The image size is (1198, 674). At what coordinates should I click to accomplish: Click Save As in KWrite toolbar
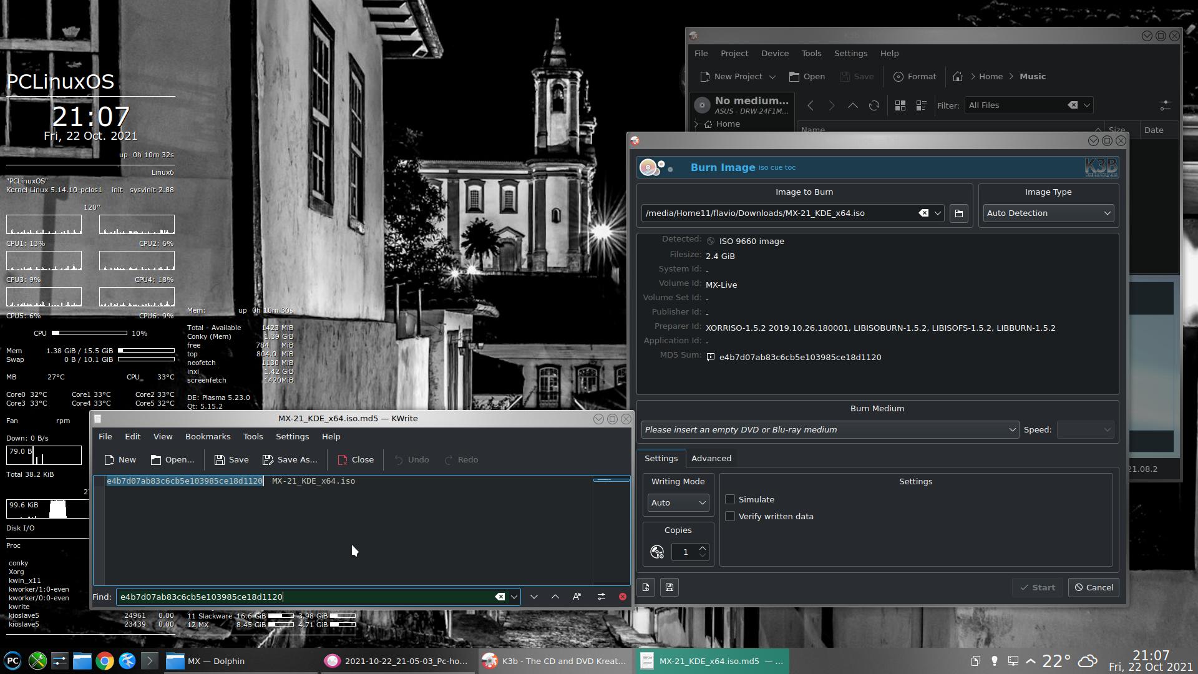[290, 460]
